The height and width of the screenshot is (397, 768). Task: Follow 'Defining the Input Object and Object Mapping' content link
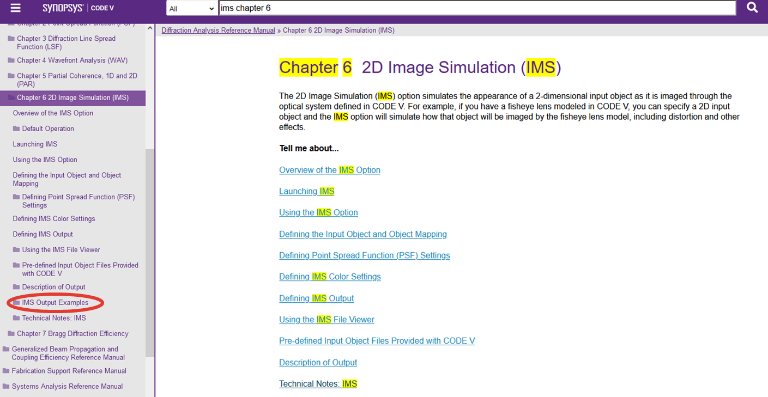pos(363,234)
